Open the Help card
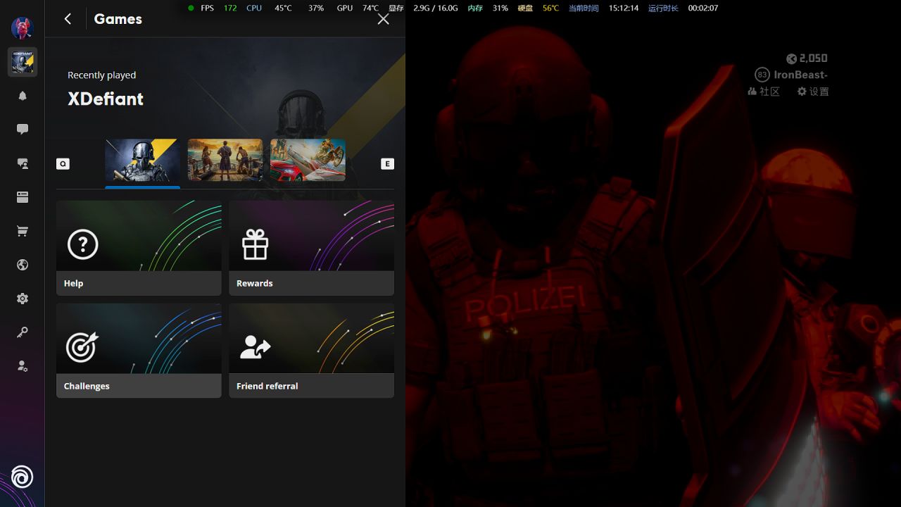Viewport: 901px width, 507px height. coord(139,248)
